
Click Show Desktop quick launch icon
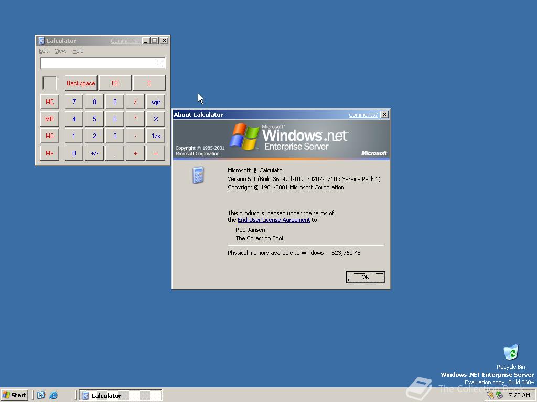coord(41,395)
